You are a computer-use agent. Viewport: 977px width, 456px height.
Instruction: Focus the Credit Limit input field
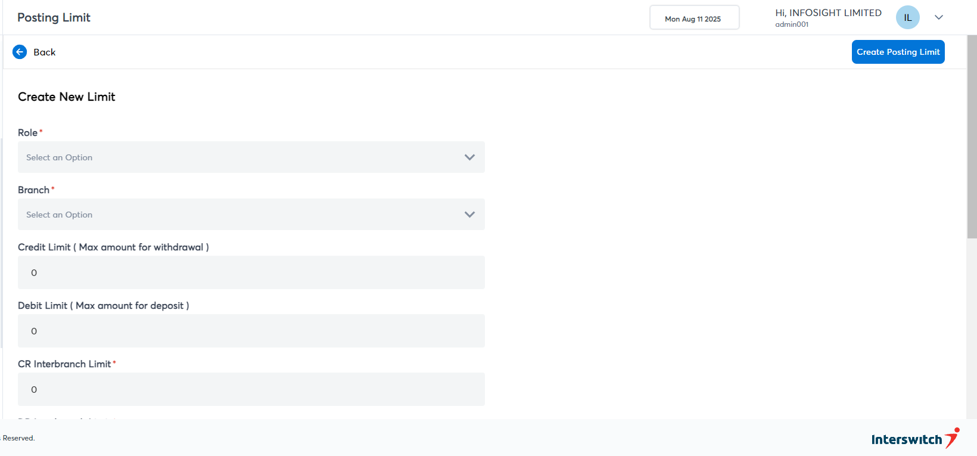251,272
